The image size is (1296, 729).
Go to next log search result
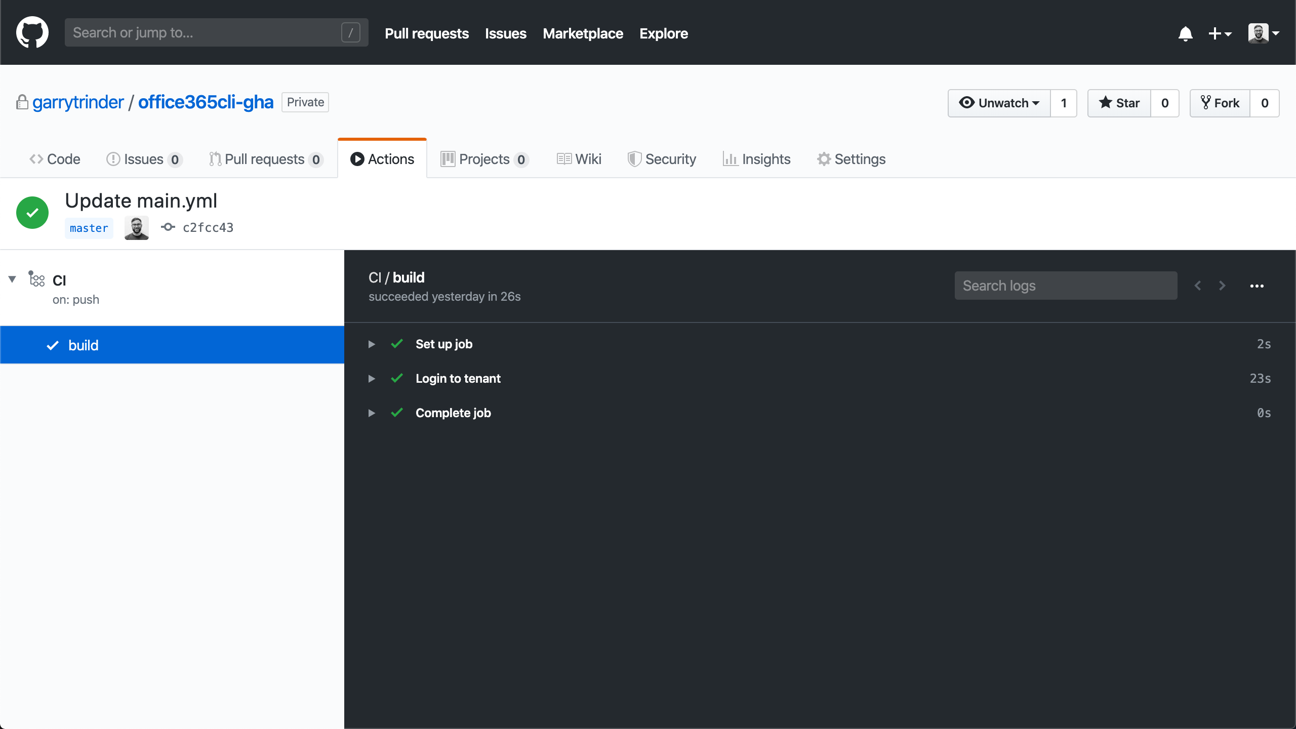tap(1223, 286)
